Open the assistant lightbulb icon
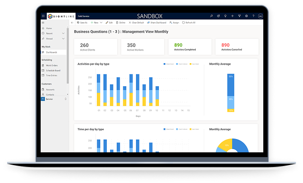303x183 pixels. (225, 16)
